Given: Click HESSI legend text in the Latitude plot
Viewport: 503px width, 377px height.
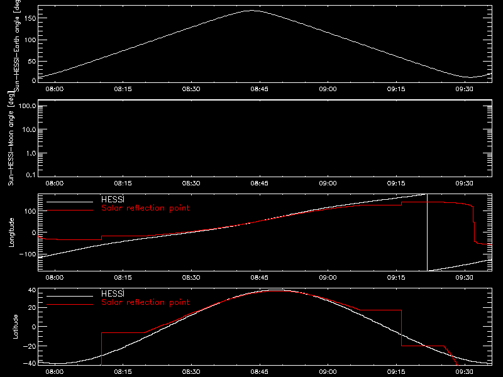Looking at the screenshot, I should 113,293.
